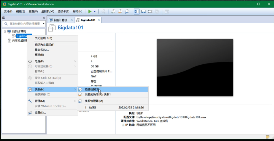Image resolution: width=274 pixels, height=141 pixels.
Task: Expand the 快照(N) submenu arrow
Action: (x=75, y=90)
